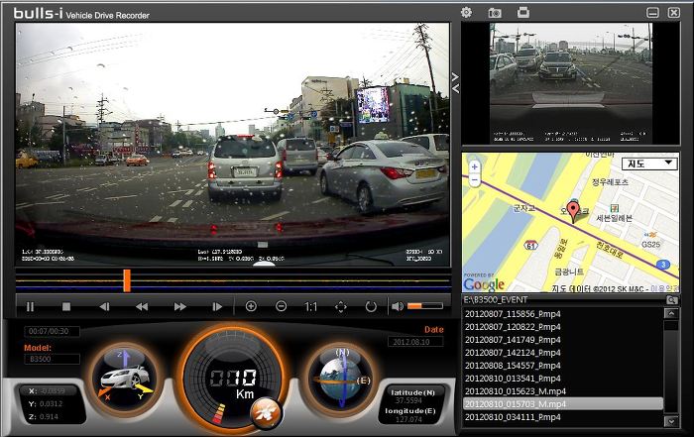Fast forward the video
694x437 pixels.
click(179, 306)
